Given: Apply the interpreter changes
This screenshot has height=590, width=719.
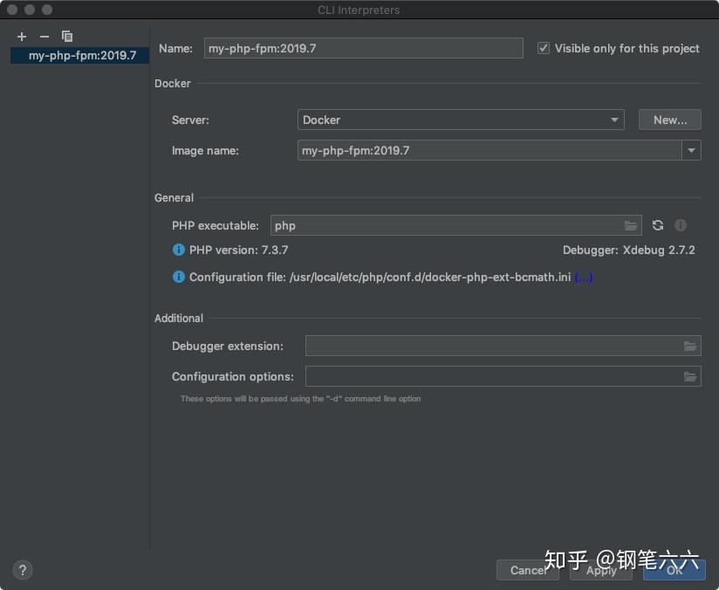Looking at the screenshot, I should (x=600, y=570).
